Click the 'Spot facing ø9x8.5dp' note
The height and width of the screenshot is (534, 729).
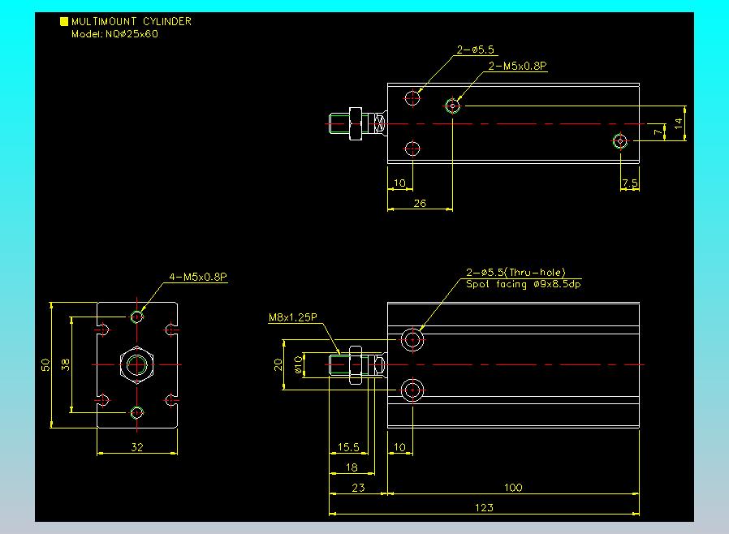point(524,284)
